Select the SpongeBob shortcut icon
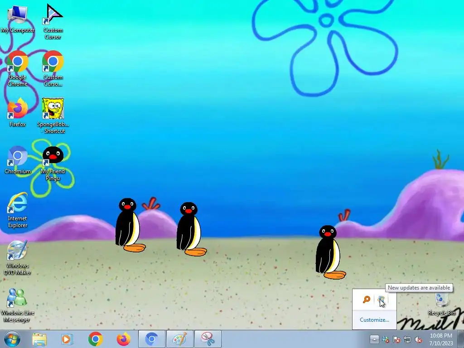Image resolution: width=464 pixels, height=348 pixels. (x=53, y=116)
